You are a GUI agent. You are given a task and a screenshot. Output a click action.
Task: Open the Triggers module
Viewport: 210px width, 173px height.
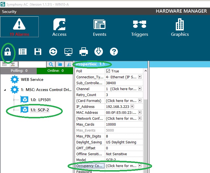[x=140, y=28]
